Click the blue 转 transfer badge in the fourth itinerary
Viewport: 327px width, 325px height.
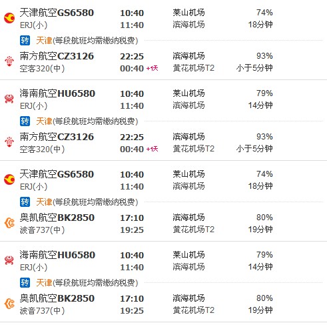pyautogui.click(x=25, y=283)
